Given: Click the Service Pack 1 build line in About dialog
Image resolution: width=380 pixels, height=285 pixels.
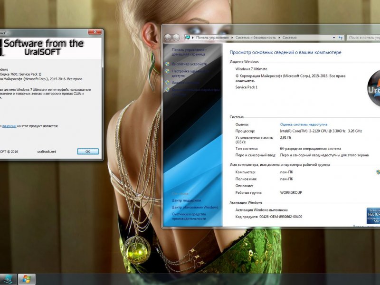Looking at the screenshot, I should [x=20, y=74].
